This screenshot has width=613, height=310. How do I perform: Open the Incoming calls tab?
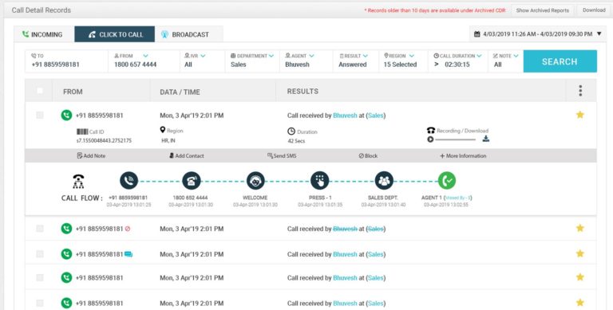point(44,34)
